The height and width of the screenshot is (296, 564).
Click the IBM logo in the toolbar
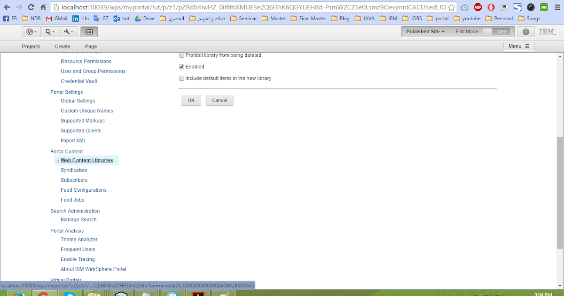pos(546,31)
